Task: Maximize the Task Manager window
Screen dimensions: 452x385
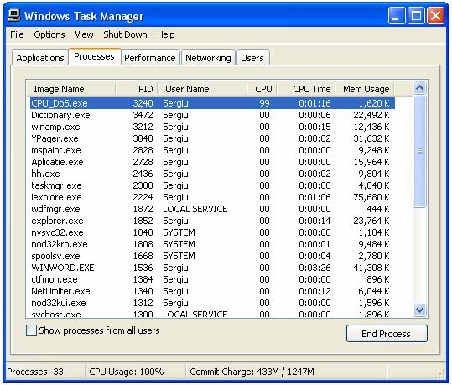Action: click(416, 15)
